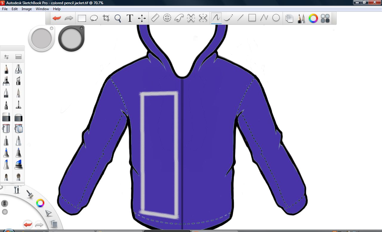
Task: Click the small dot on the Brush puck
Action: (x=52, y=28)
